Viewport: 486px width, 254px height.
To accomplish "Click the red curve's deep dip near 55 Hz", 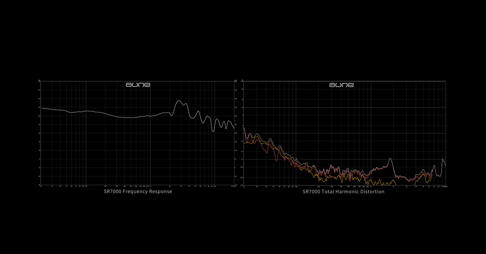I will pos(276,160).
